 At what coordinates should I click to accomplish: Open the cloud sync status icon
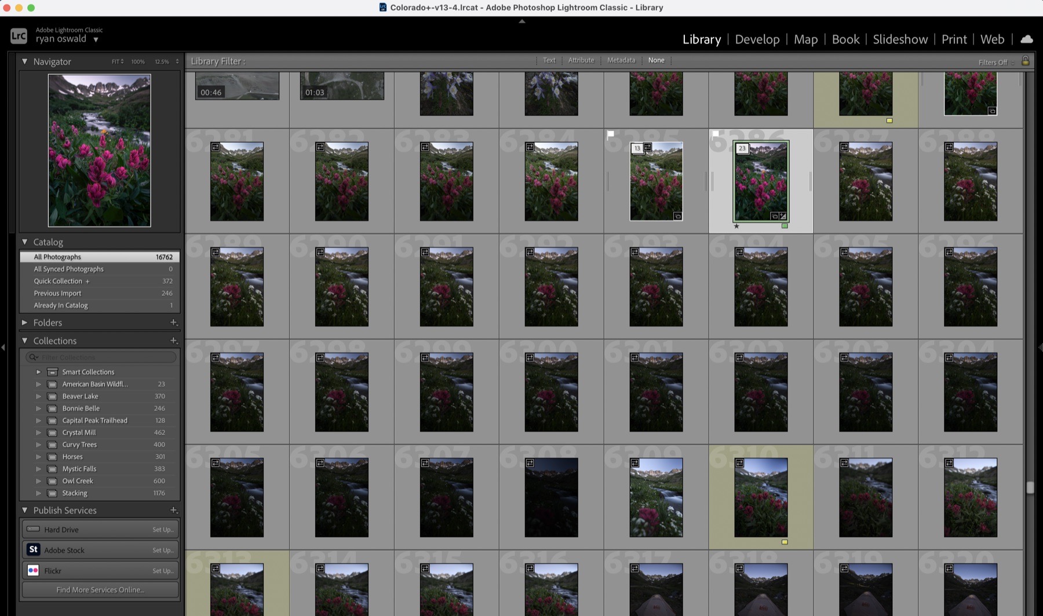point(1026,39)
